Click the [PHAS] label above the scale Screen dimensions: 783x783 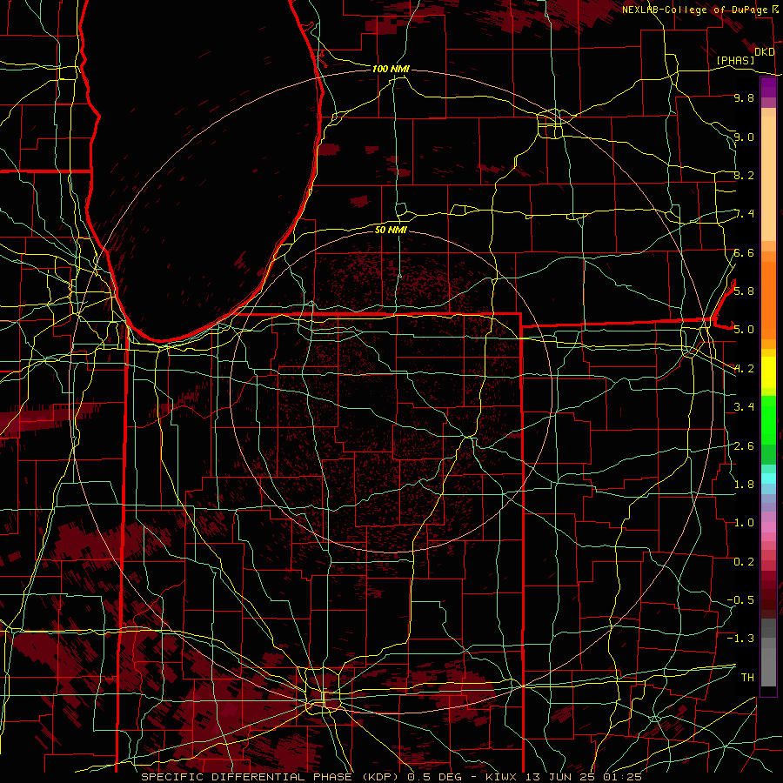pyautogui.click(x=735, y=61)
